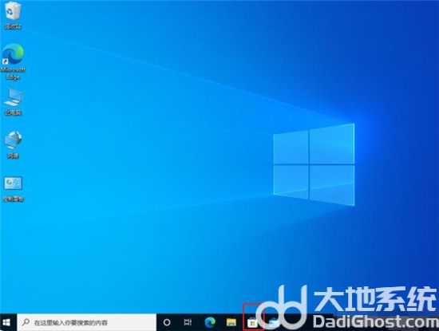
Task: Select the Network desktop icon
Action: (13, 140)
